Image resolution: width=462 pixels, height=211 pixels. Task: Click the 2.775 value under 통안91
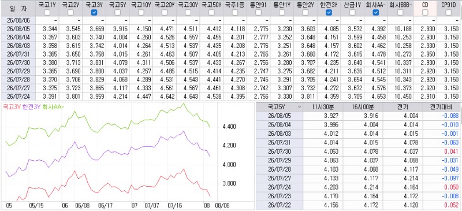262,29
